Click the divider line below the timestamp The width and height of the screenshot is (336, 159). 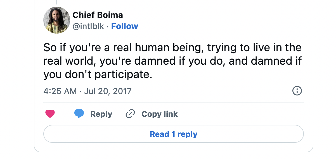(173, 102)
